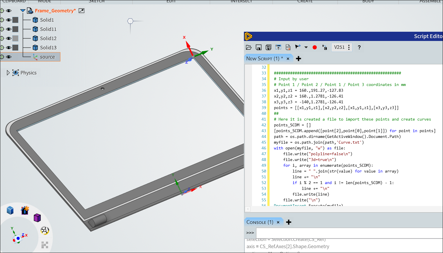Viewport: 443px width, 253px height.
Task: Toggle visibility of the source coordinate system
Action: click(9, 57)
